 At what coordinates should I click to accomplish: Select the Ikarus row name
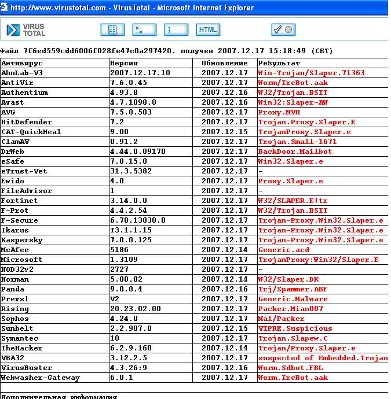(15, 230)
